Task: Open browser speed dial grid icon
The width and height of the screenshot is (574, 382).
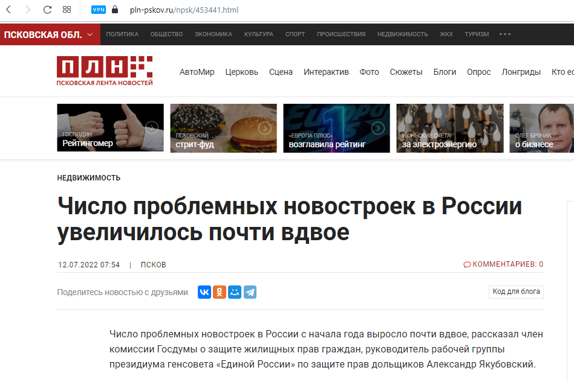Action: [67, 10]
